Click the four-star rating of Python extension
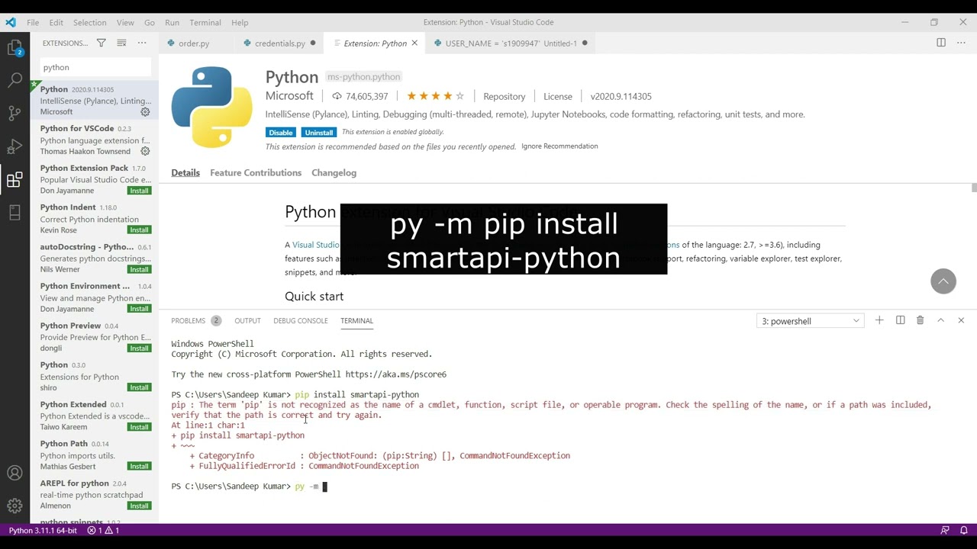Image resolution: width=977 pixels, height=549 pixels. point(435,96)
